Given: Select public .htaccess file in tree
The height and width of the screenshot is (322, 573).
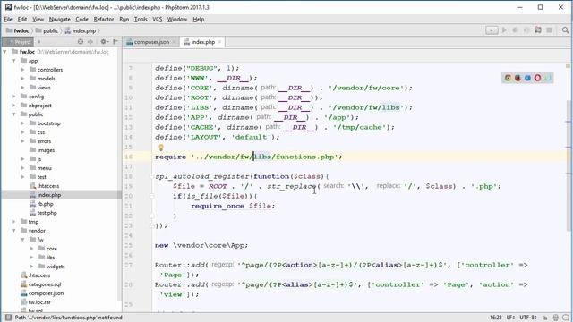Looking at the screenshot, I should (x=48, y=186).
